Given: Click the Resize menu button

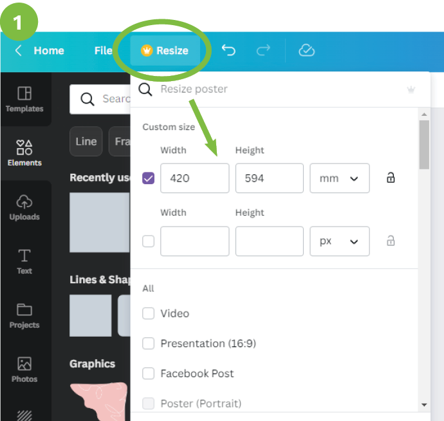Looking at the screenshot, I should coord(165,51).
